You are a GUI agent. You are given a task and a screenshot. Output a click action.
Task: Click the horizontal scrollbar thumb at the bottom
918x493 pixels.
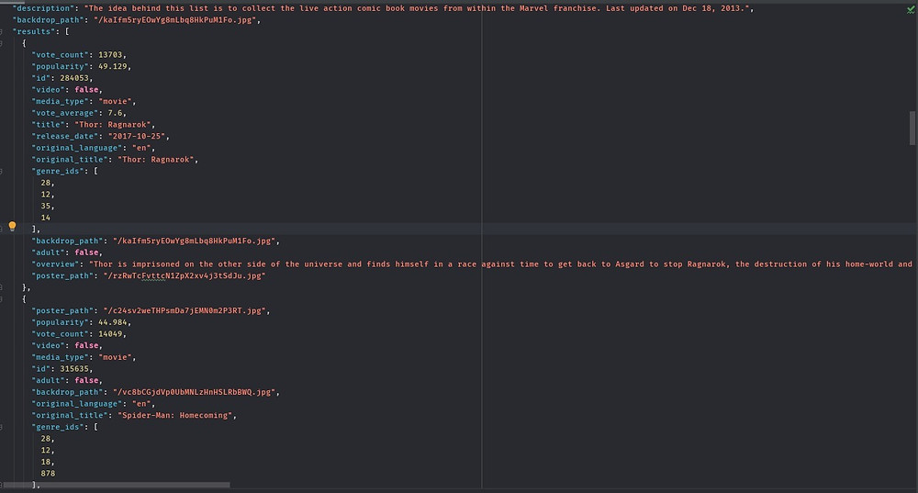[x=118, y=485]
